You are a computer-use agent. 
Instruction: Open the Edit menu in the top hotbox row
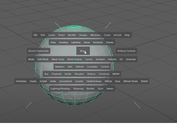click(x=43, y=35)
